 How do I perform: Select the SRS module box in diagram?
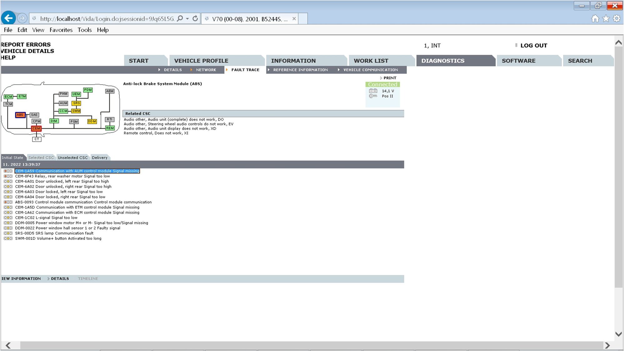coord(76,103)
